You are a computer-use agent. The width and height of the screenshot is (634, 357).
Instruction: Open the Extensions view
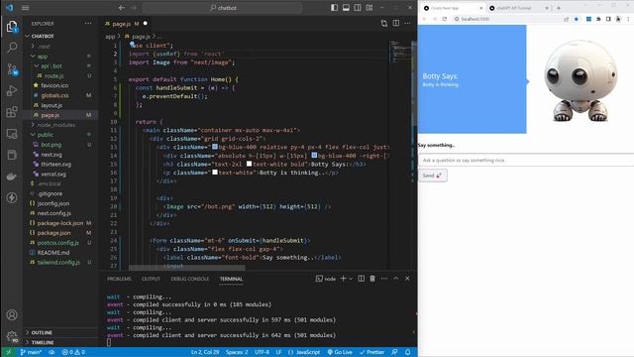point(12,112)
